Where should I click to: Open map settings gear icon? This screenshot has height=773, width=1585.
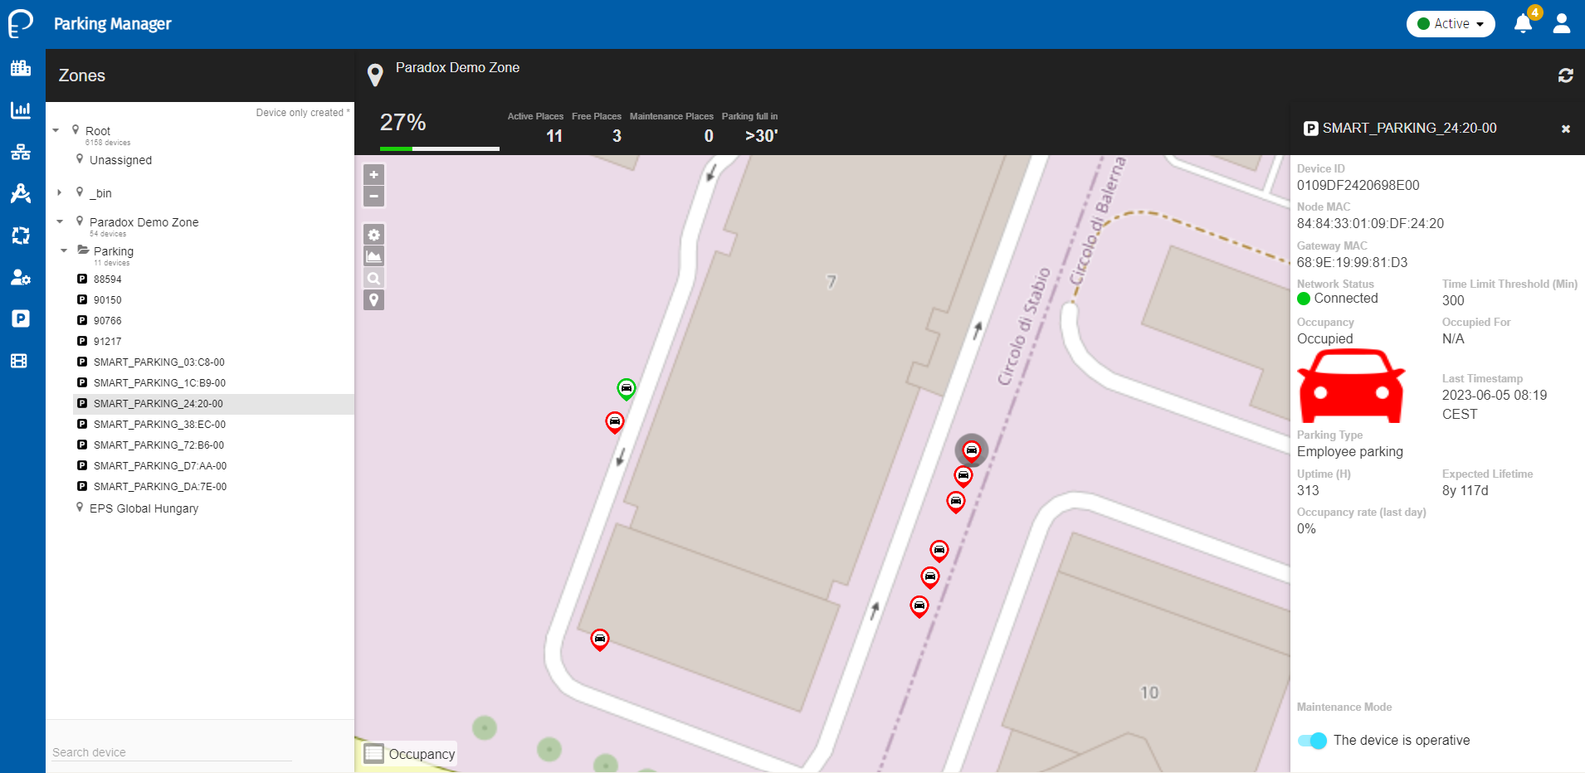(x=374, y=236)
